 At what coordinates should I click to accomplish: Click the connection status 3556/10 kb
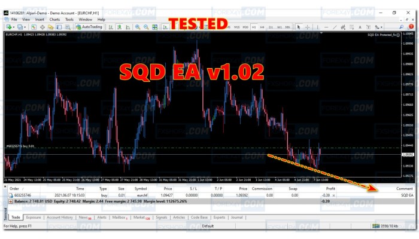(385, 226)
